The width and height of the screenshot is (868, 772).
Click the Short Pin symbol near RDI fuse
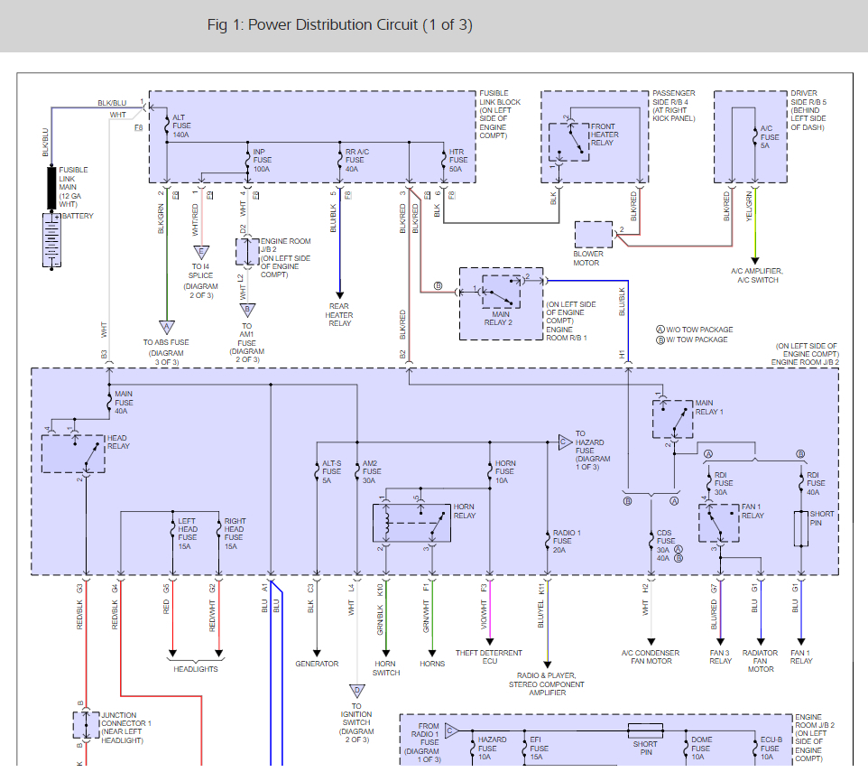point(801,528)
